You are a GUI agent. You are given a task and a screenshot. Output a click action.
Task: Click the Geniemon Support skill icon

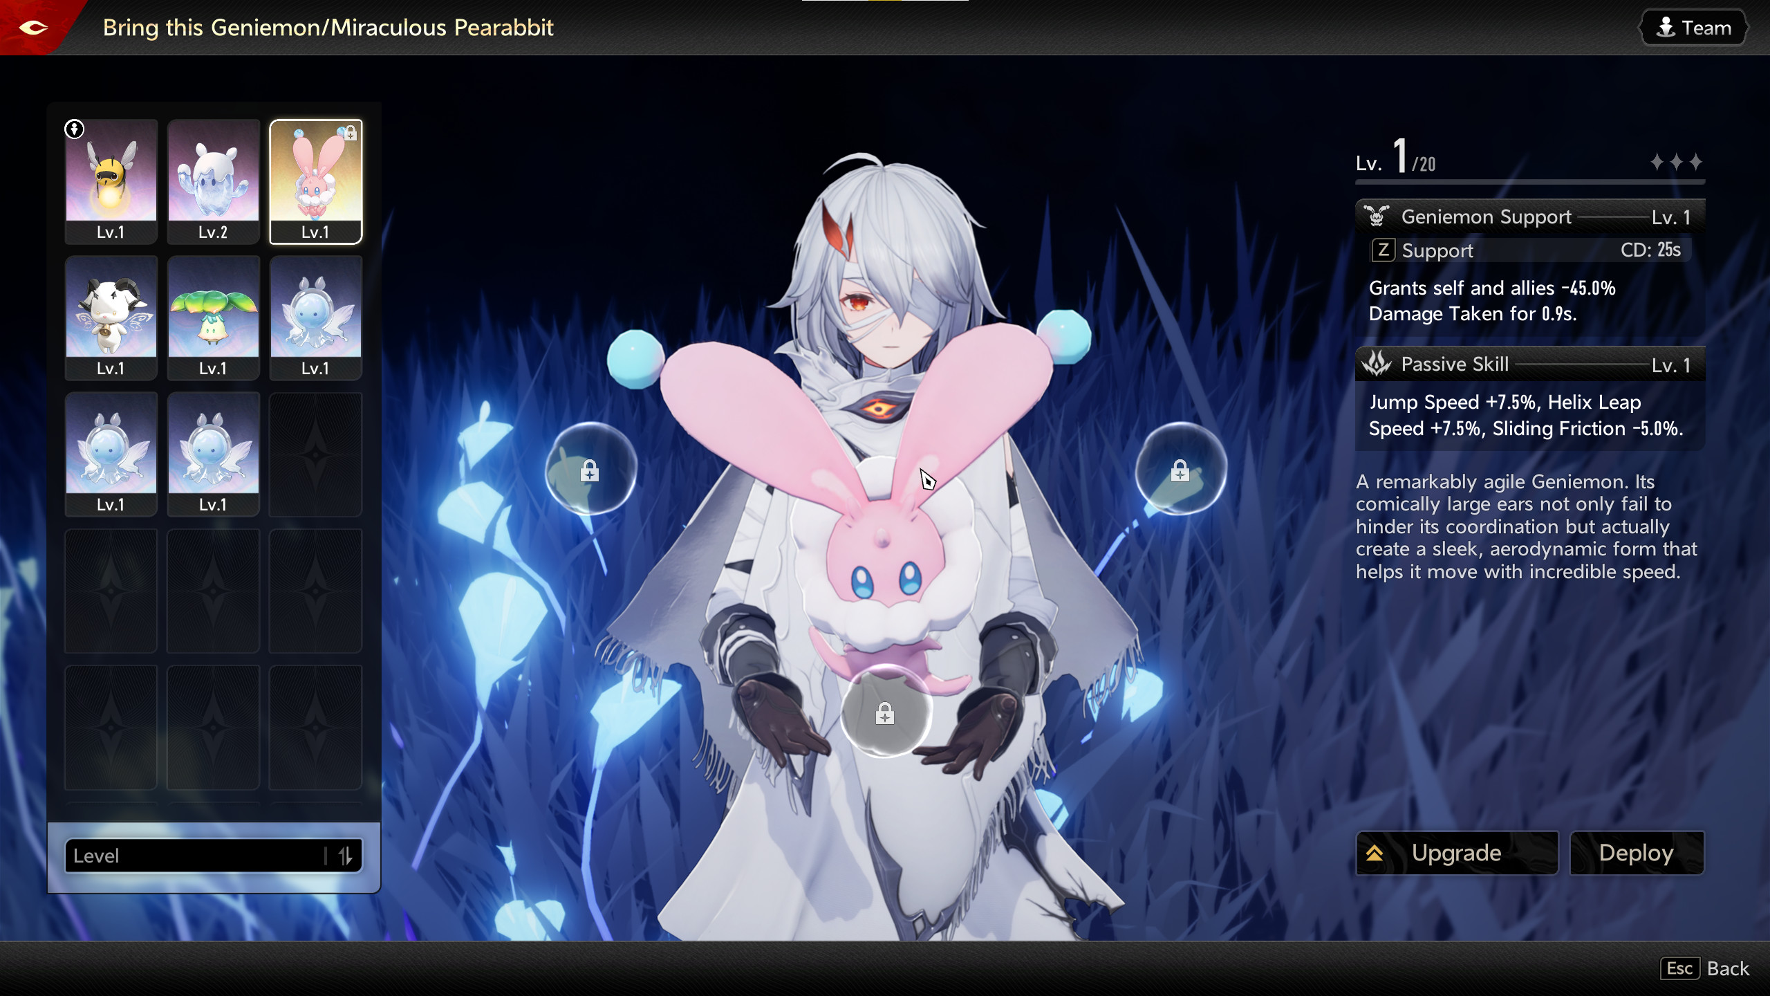[1377, 216]
